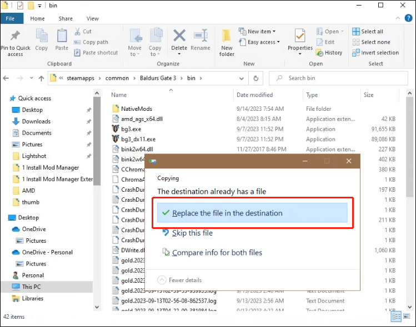Choose Skip this file

pyautogui.click(x=188, y=233)
